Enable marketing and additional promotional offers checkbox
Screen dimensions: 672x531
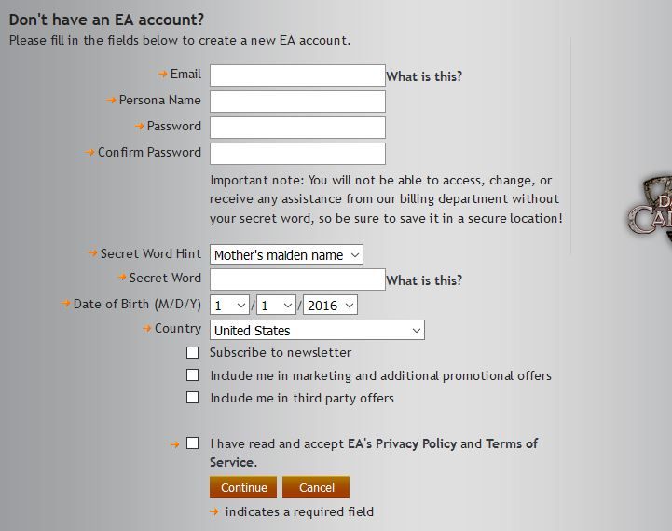pyautogui.click(x=192, y=375)
